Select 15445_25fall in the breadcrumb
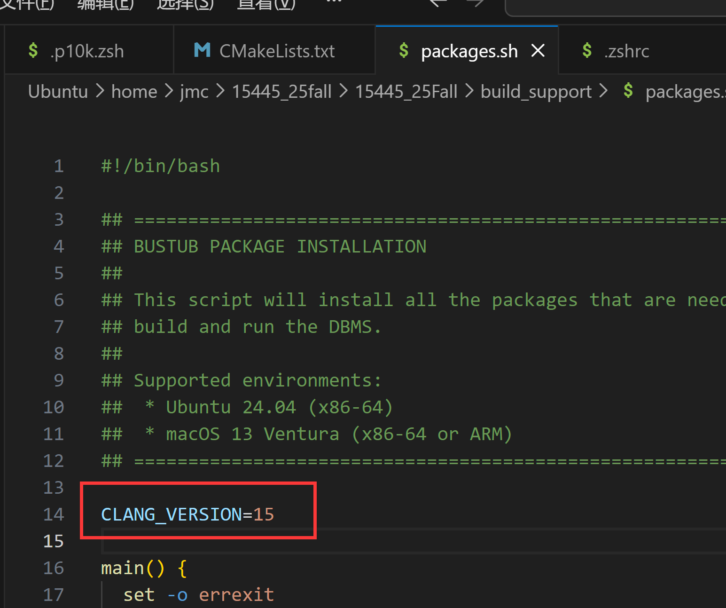 (281, 91)
